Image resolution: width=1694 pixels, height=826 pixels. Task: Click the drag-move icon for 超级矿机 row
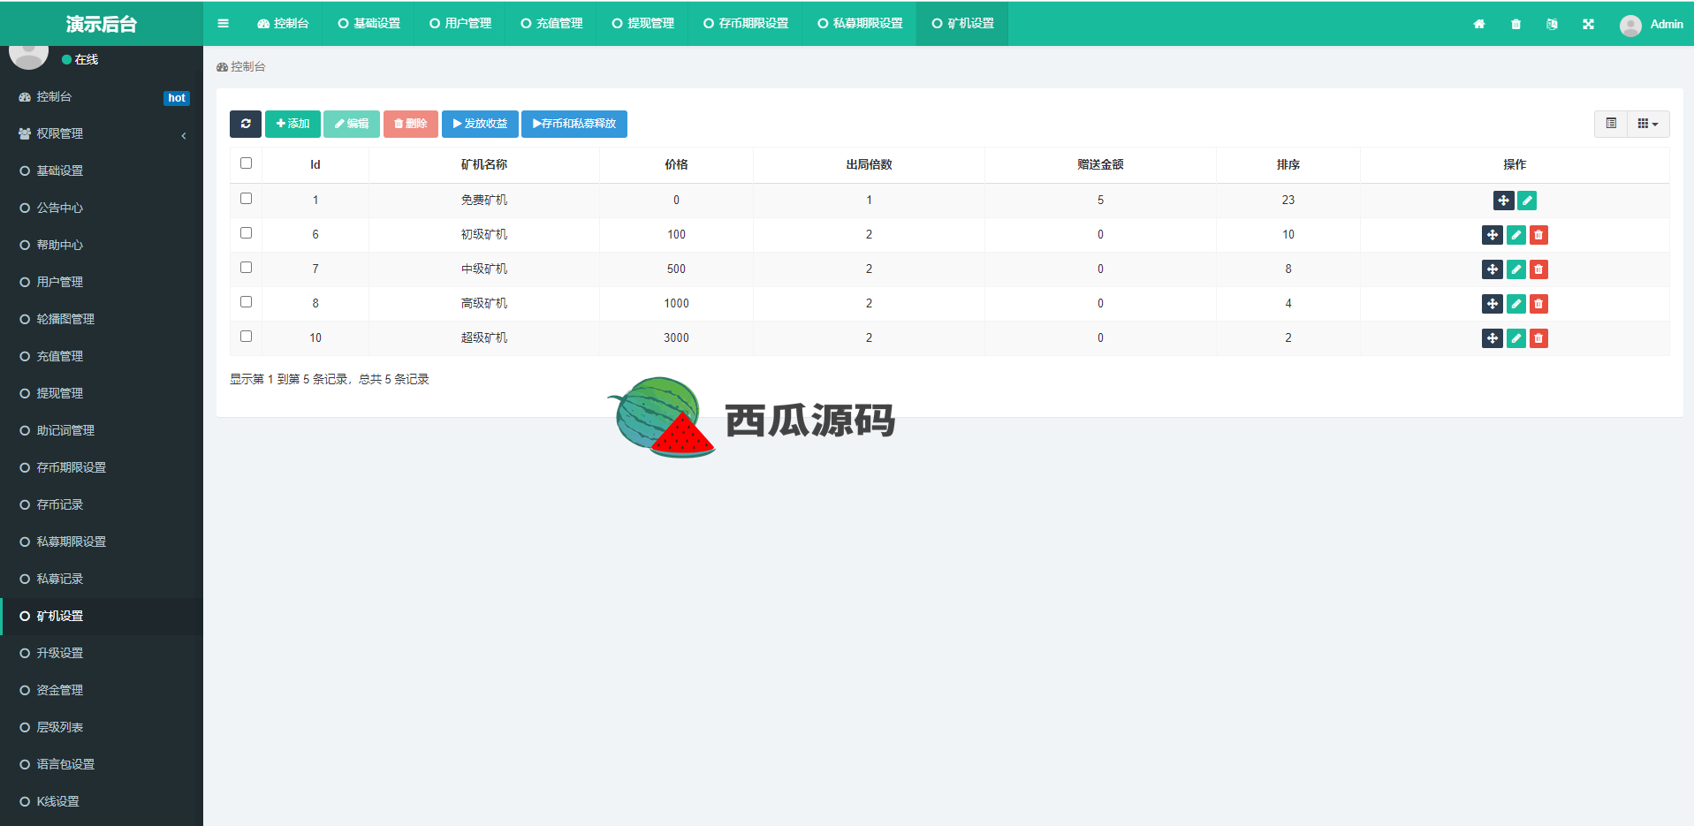[x=1492, y=338]
